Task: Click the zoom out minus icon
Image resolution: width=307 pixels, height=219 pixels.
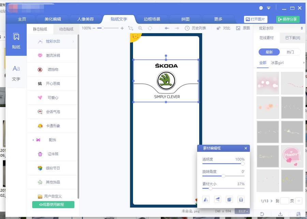Action: (94, 28)
